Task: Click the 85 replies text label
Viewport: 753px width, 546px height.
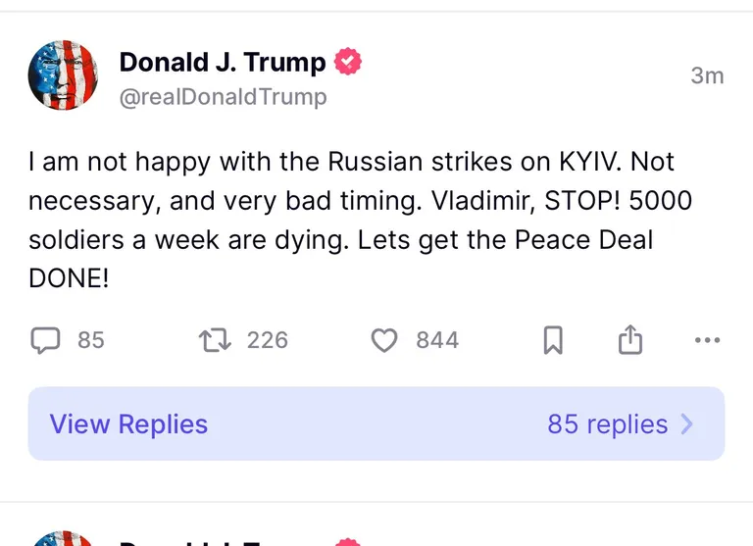Action: (608, 424)
